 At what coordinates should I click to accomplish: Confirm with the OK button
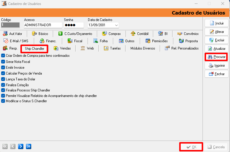tap(191, 147)
